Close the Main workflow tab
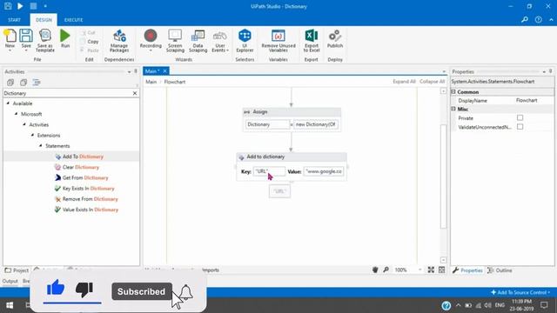 [164, 71]
